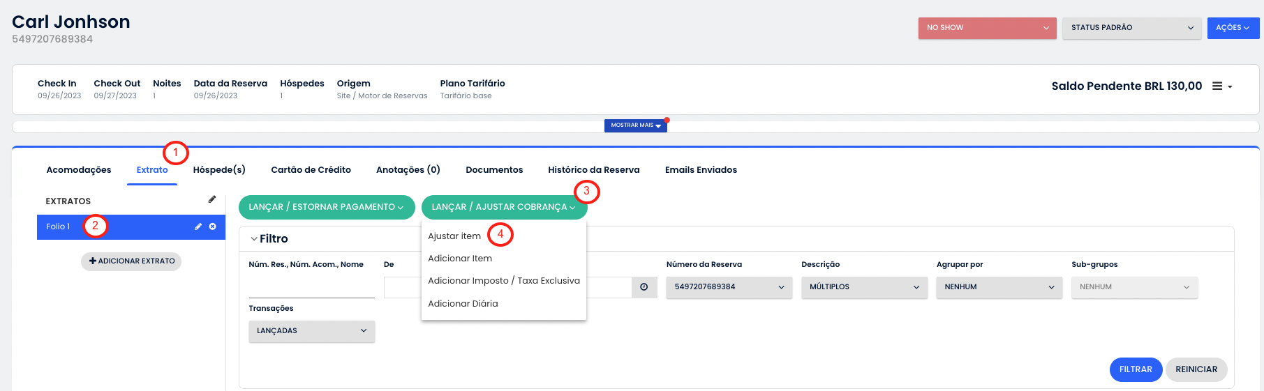Open the Histórico da Reserva tab
Image resolution: width=1264 pixels, height=391 pixels.
point(593,170)
